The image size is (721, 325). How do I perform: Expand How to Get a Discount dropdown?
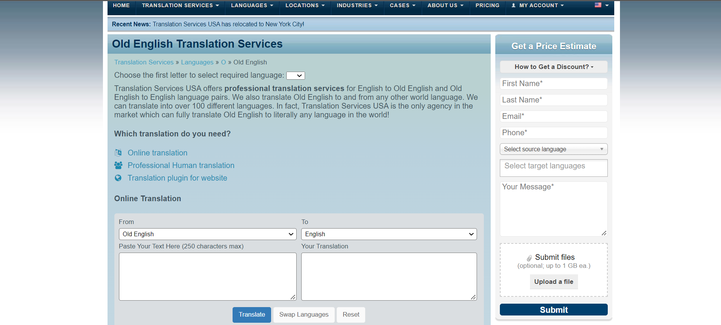(x=554, y=67)
